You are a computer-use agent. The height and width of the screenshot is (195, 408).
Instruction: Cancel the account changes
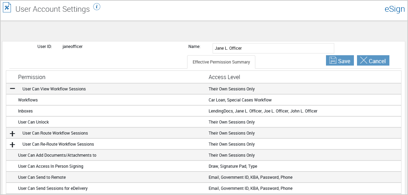point(373,60)
